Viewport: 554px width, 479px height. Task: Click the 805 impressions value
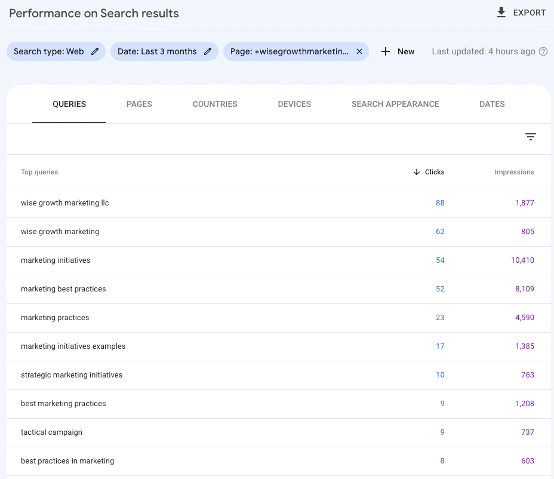(x=528, y=232)
